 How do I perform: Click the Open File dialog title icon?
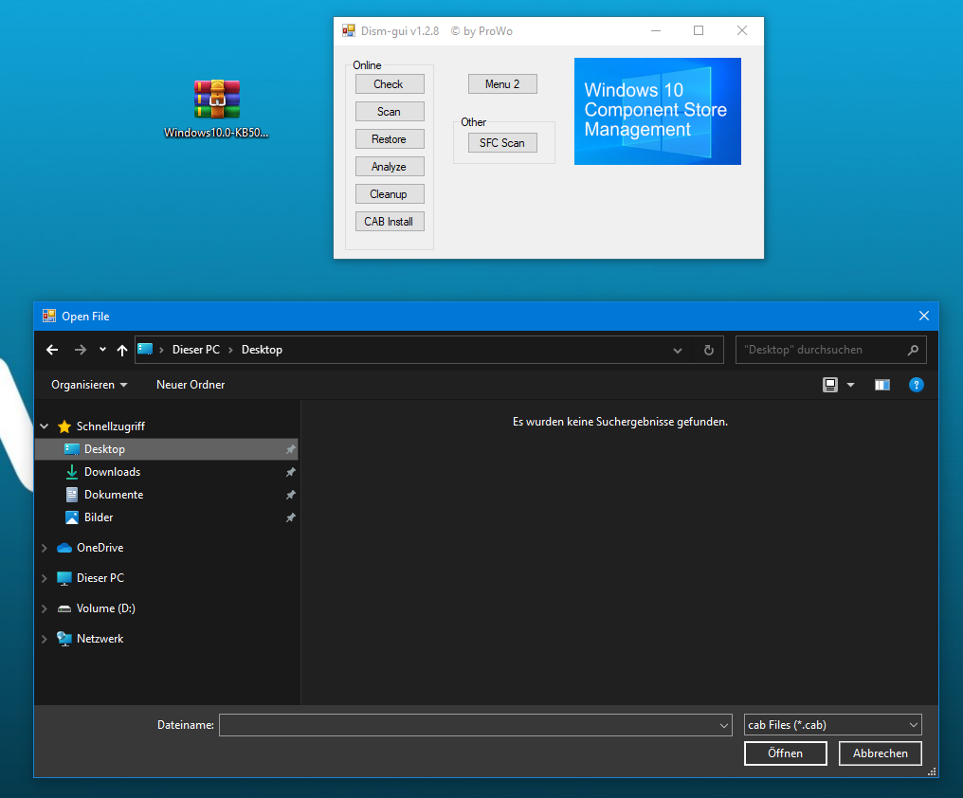click(49, 316)
